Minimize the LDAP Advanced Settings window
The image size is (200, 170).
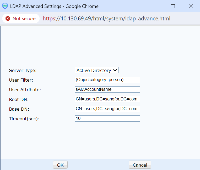tap(154, 6)
